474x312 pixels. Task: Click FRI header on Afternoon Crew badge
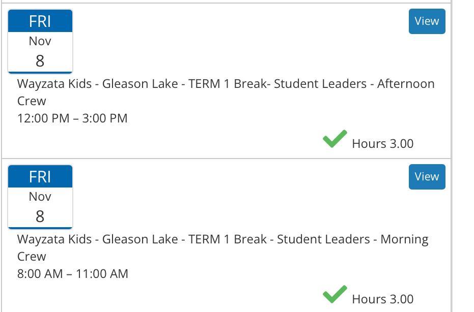click(x=40, y=21)
